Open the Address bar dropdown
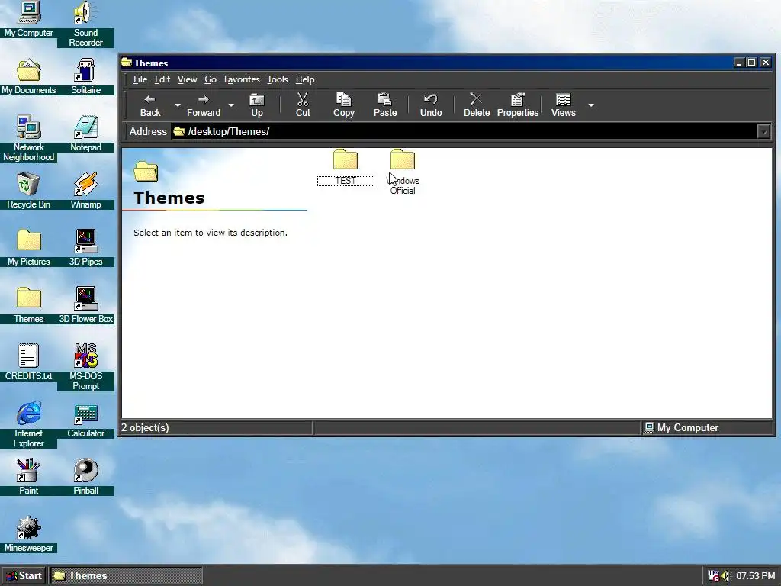This screenshot has height=586, width=781. point(763,131)
